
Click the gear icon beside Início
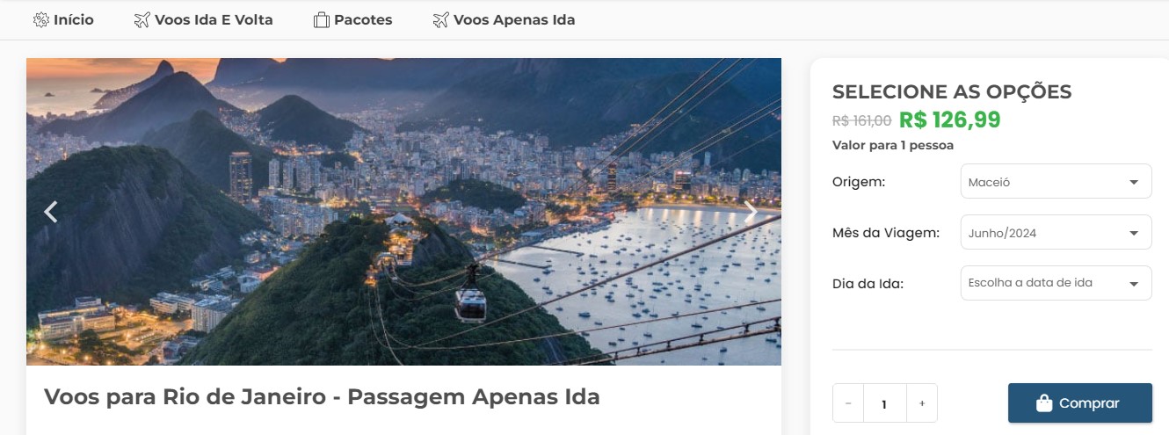(40, 19)
